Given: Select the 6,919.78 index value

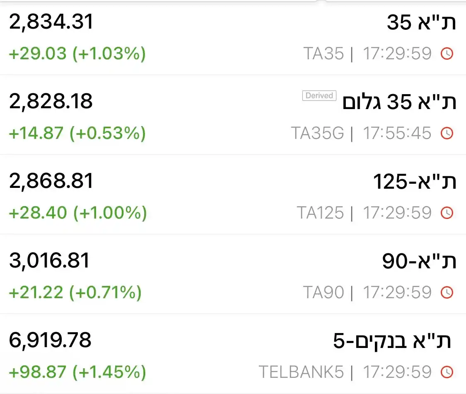Looking at the screenshot, I should pos(50,340).
